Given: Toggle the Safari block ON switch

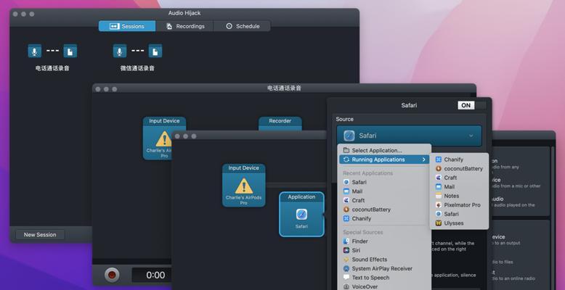Looking at the screenshot, I should pyautogui.click(x=471, y=105).
